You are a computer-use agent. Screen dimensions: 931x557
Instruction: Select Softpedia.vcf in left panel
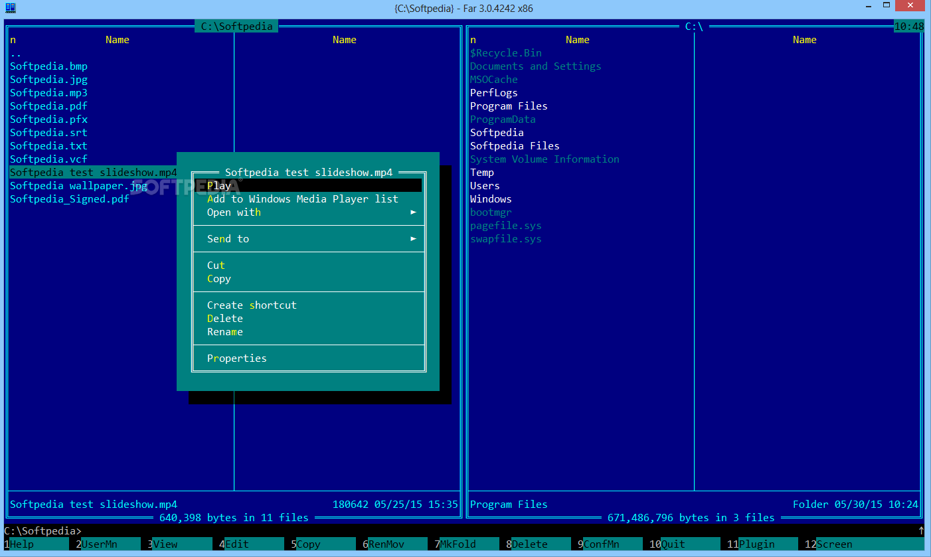(x=48, y=159)
